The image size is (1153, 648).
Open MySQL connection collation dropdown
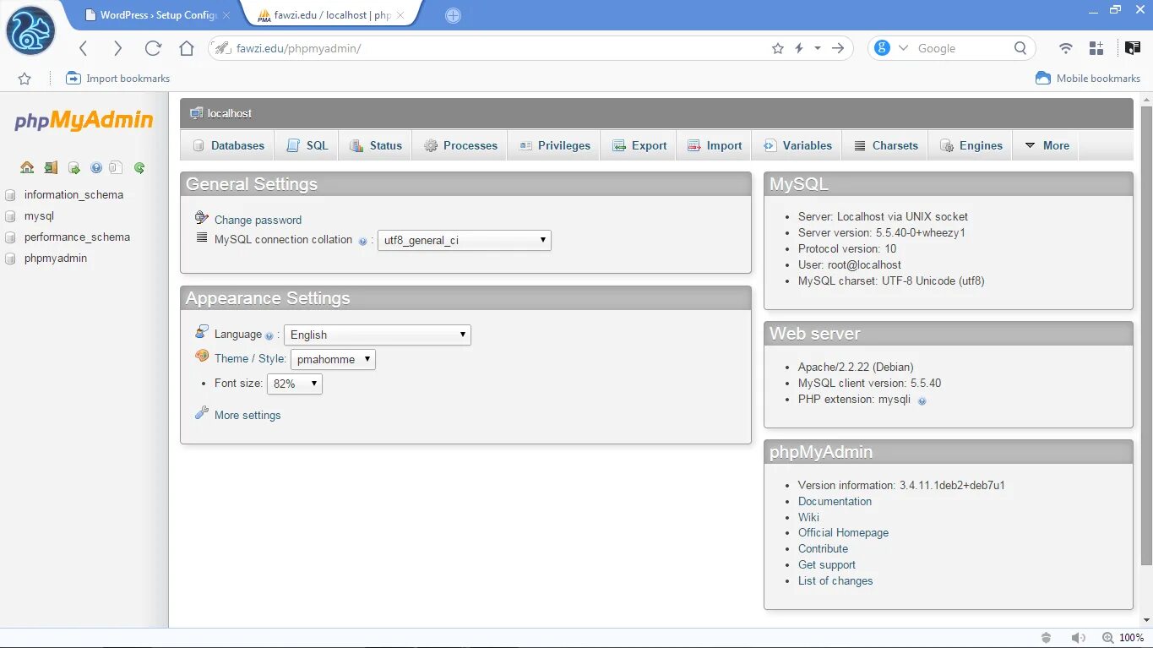464,240
